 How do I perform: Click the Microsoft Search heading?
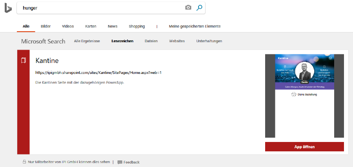[43, 41]
